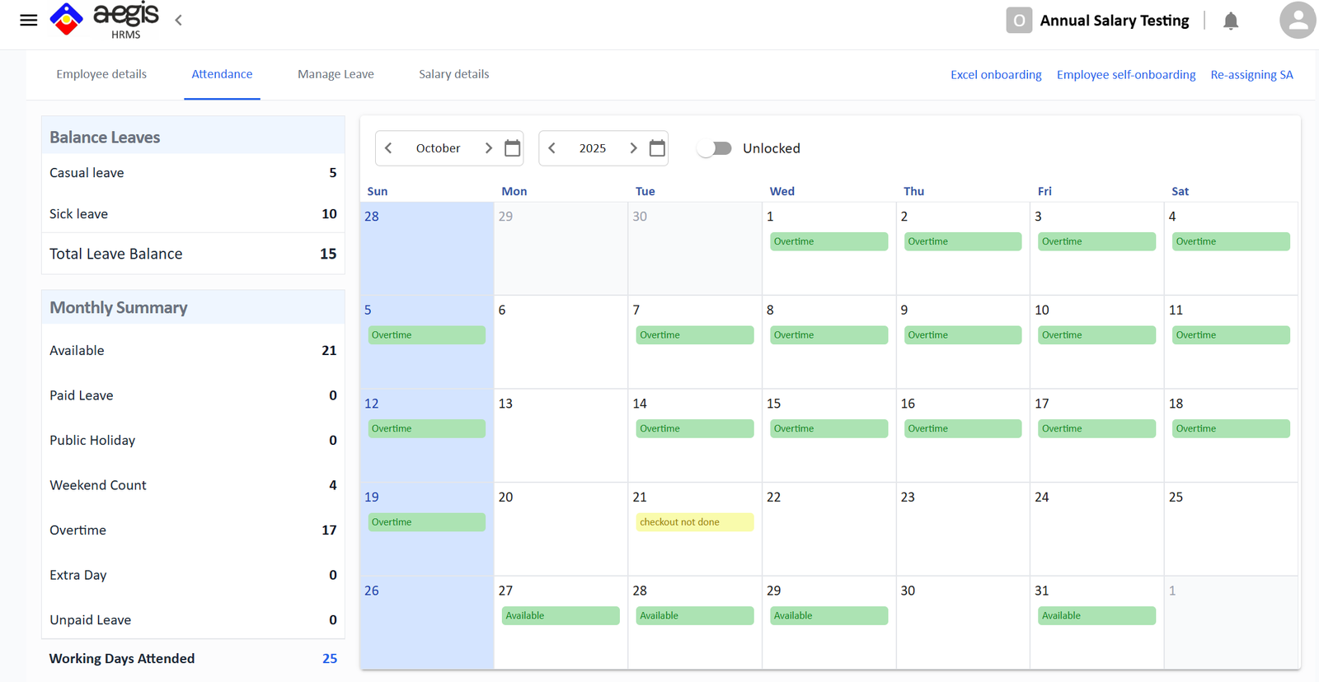Screen dimensions: 1319x682
Task: Click the Re-assigning SA link
Action: pos(1251,75)
